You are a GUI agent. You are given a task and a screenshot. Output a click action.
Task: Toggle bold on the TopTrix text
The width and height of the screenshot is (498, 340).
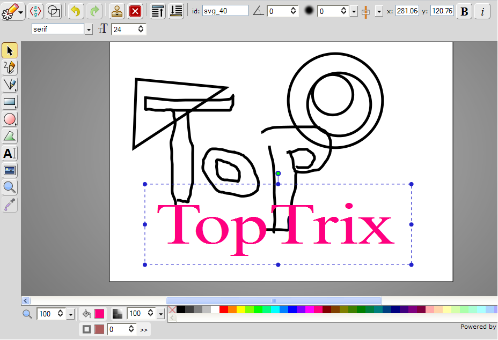tap(463, 11)
